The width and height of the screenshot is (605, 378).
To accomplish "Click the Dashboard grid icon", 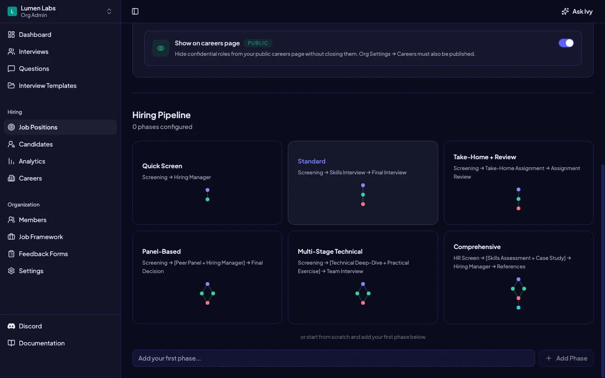I will click(11, 34).
